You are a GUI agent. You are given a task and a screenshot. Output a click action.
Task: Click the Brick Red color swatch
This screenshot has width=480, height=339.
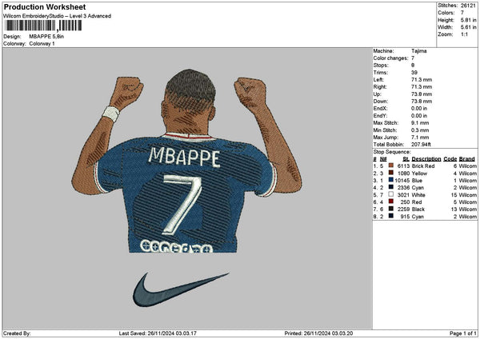(x=391, y=166)
